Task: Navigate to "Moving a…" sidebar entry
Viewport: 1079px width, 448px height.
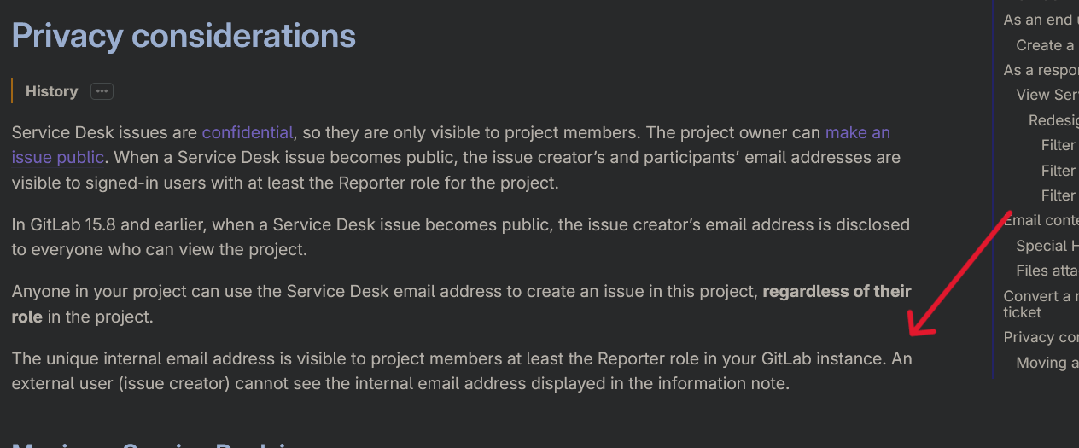Action: (1047, 363)
